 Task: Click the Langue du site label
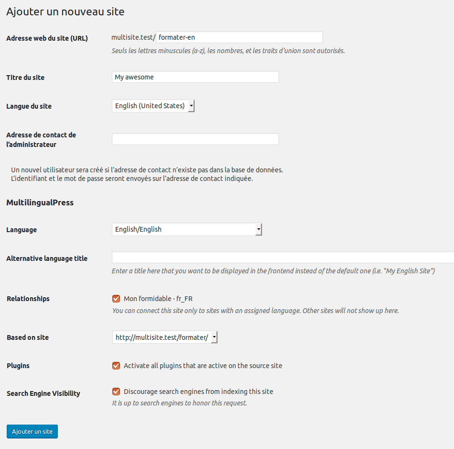(29, 106)
